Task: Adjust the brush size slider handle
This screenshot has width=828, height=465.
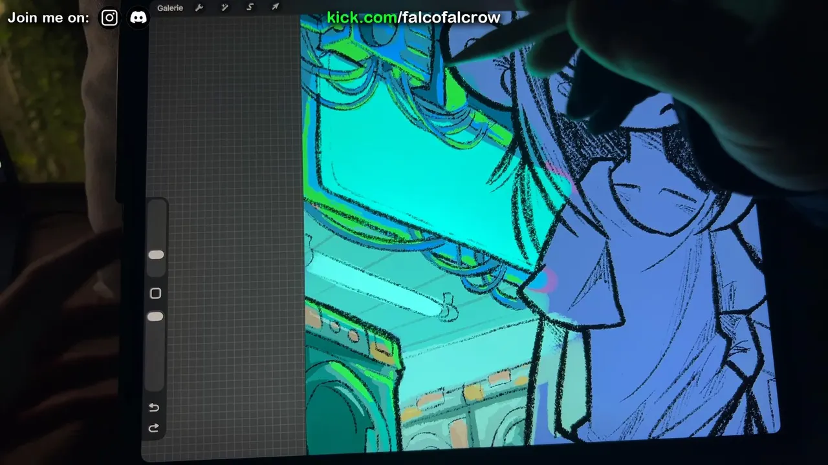Action: 156,255
